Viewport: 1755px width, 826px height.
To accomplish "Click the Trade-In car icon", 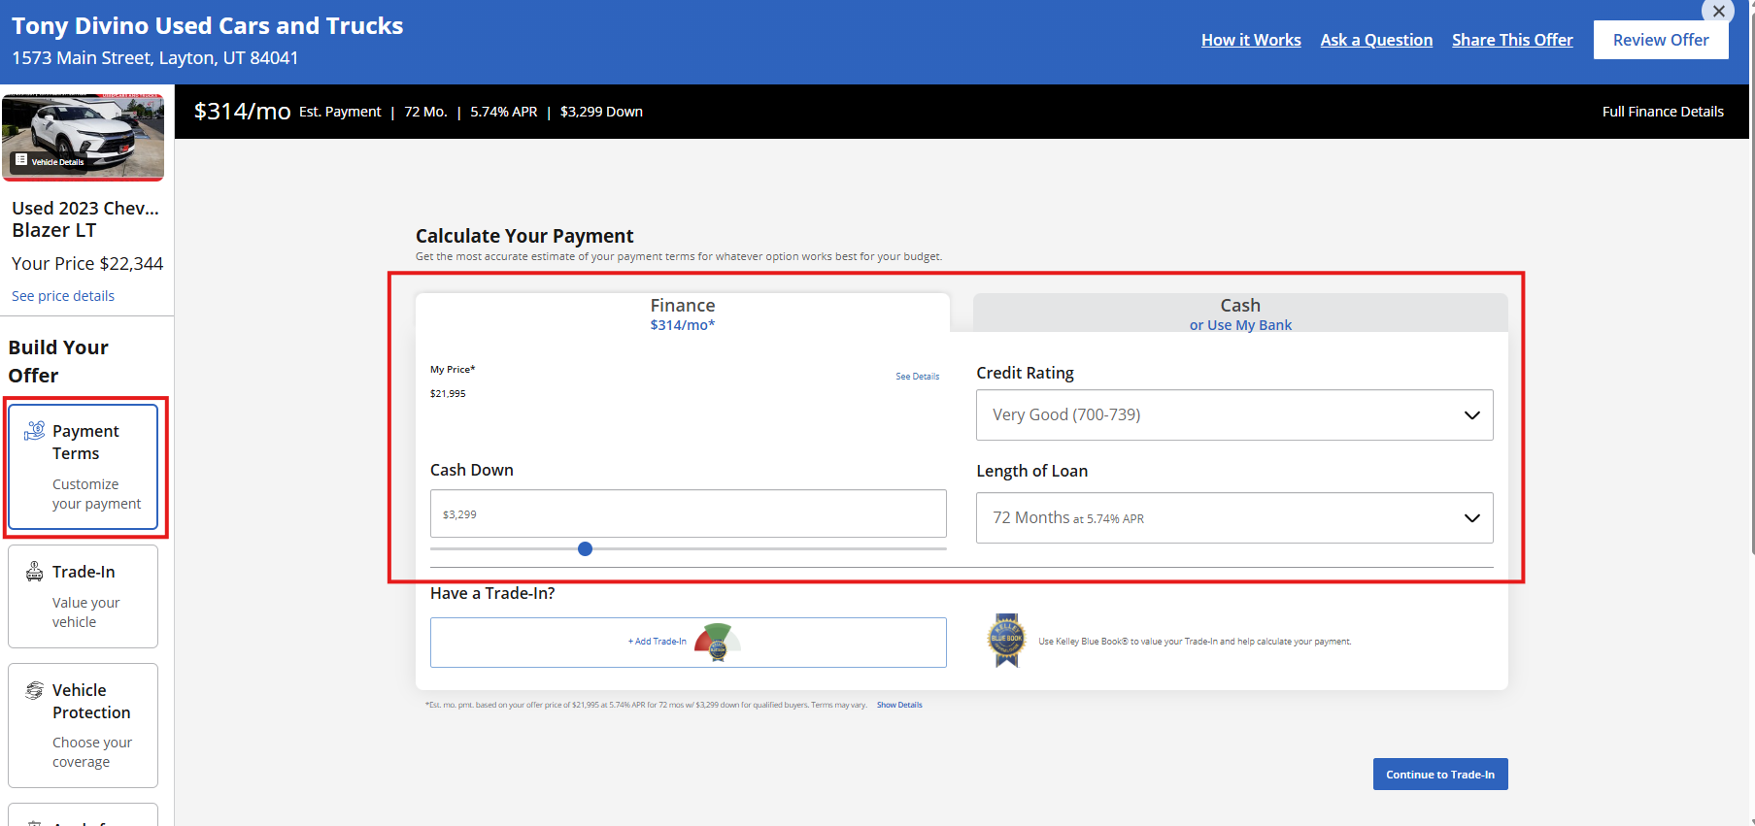I will point(35,572).
